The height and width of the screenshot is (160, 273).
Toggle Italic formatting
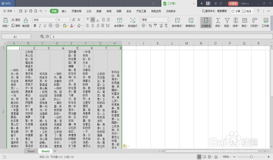click(x=40, y=26)
